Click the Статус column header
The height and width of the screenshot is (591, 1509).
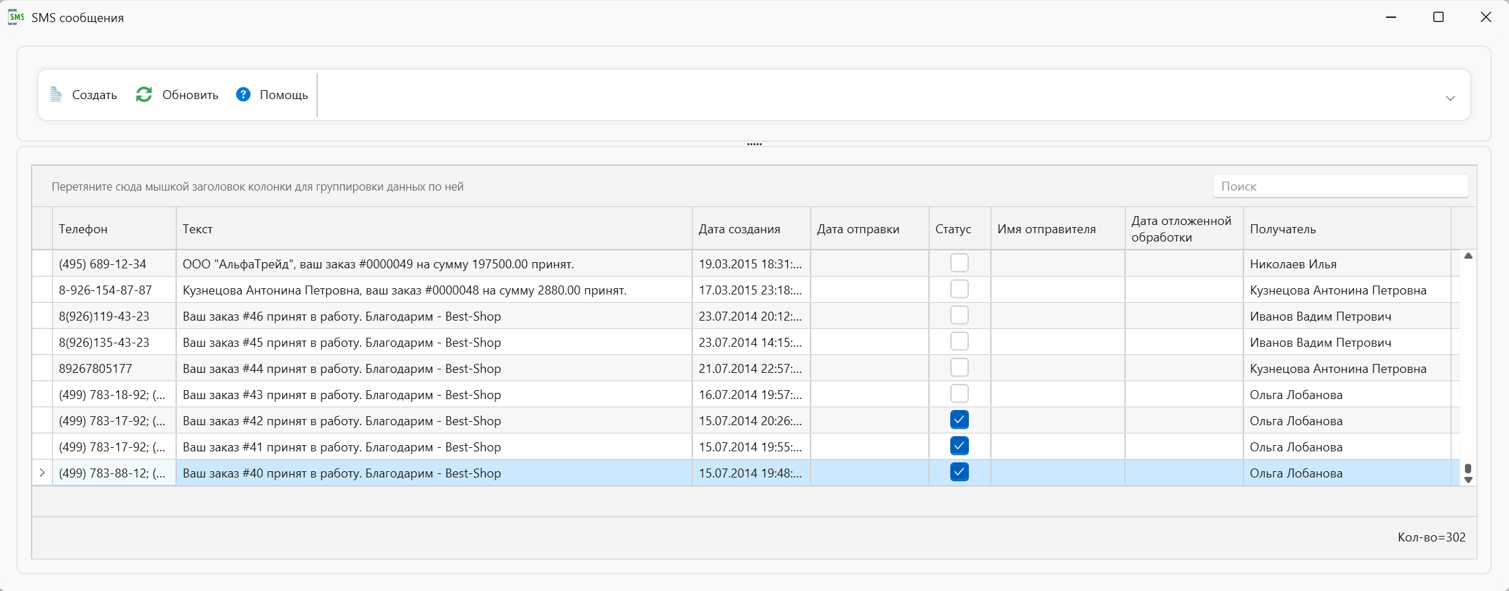tap(960, 228)
